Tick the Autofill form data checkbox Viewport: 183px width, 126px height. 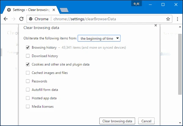(28, 90)
